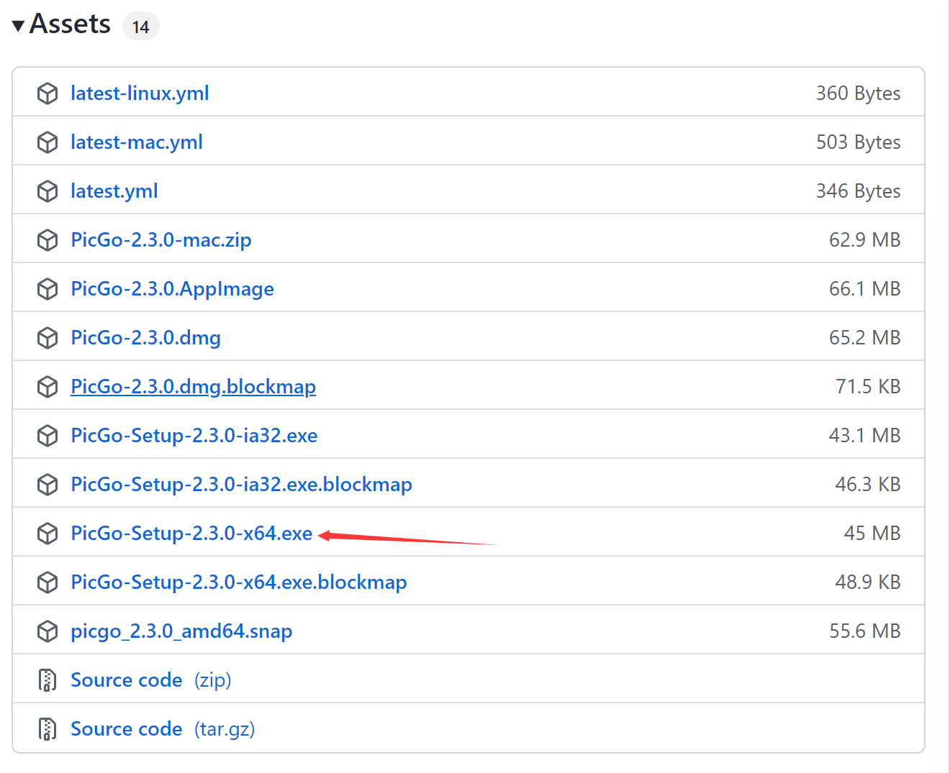Click the 66.1 MB size text

[864, 289]
